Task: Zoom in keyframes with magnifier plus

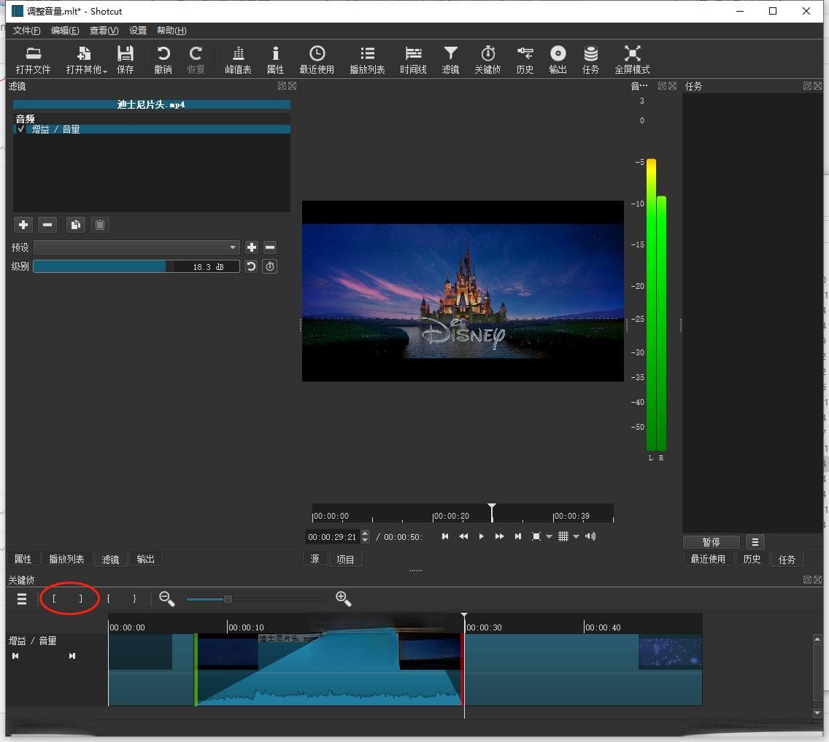Action: [344, 599]
